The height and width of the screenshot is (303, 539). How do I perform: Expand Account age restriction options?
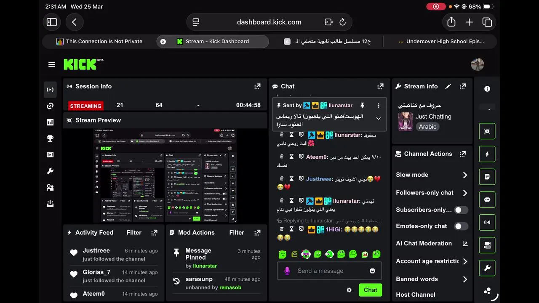(x=465, y=261)
